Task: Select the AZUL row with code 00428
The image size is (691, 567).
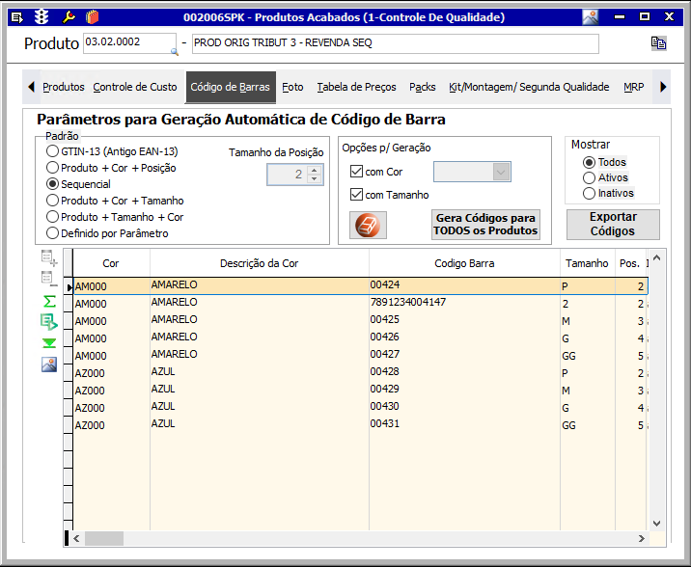Action: coord(361,372)
